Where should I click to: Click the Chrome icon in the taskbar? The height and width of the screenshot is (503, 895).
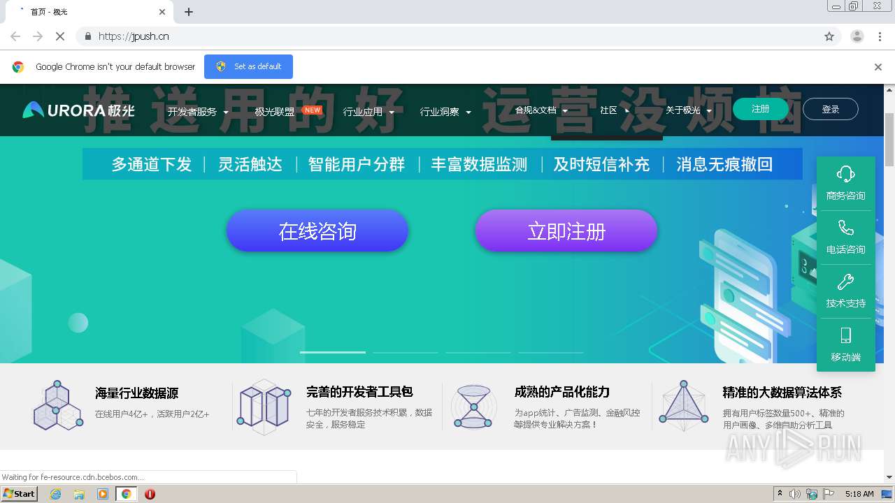pos(126,494)
